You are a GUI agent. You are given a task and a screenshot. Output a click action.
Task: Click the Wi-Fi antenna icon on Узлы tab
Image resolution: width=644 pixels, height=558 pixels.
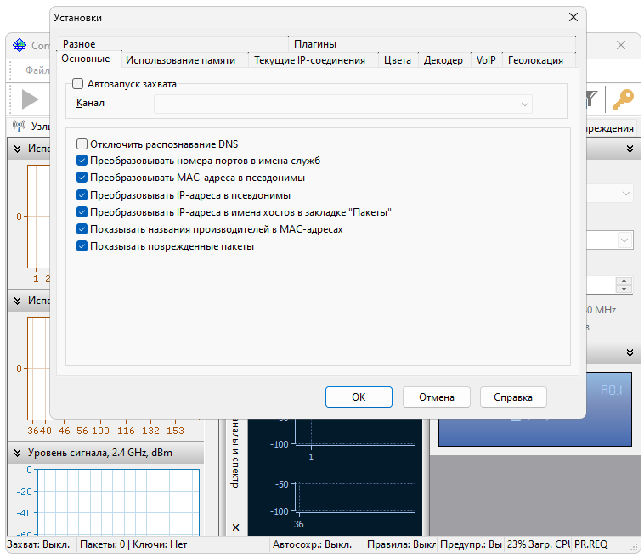[20, 127]
